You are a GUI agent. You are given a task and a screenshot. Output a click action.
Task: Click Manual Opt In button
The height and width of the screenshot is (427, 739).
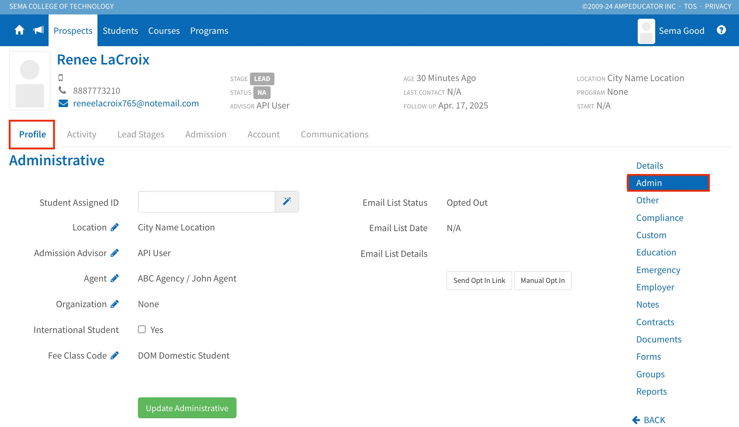[x=543, y=280]
